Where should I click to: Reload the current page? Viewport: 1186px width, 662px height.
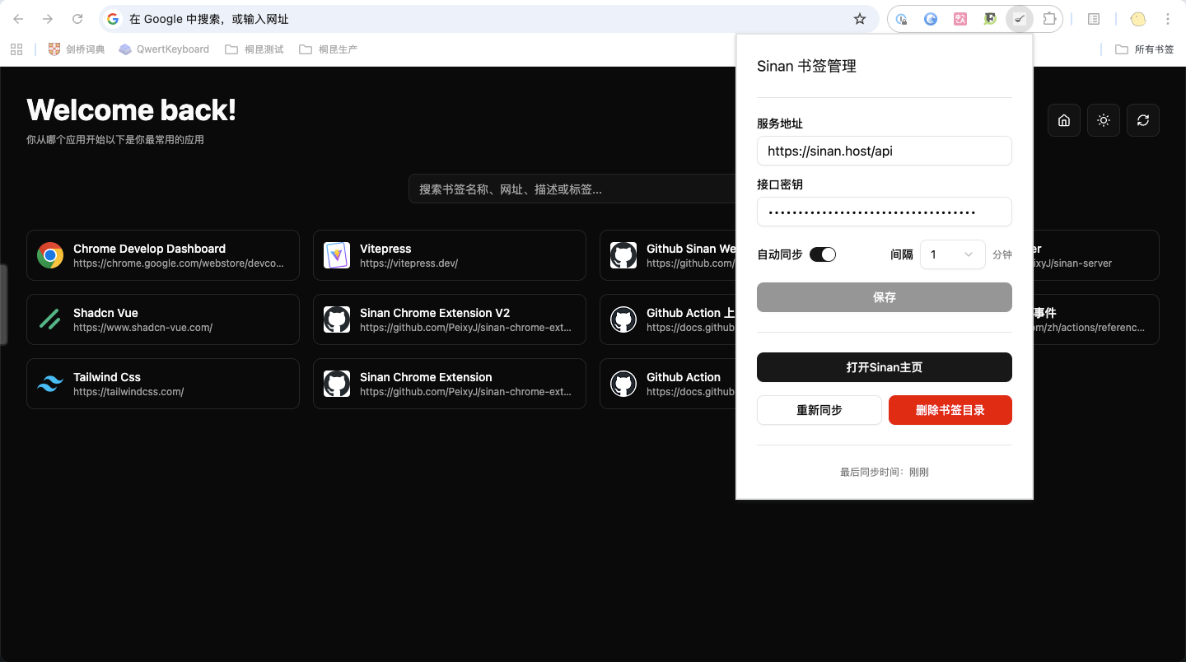click(77, 19)
